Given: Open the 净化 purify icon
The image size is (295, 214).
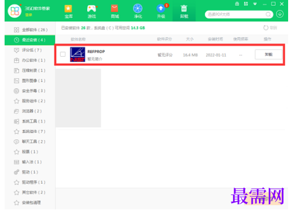Looking at the screenshot, I should click(x=137, y=9).
